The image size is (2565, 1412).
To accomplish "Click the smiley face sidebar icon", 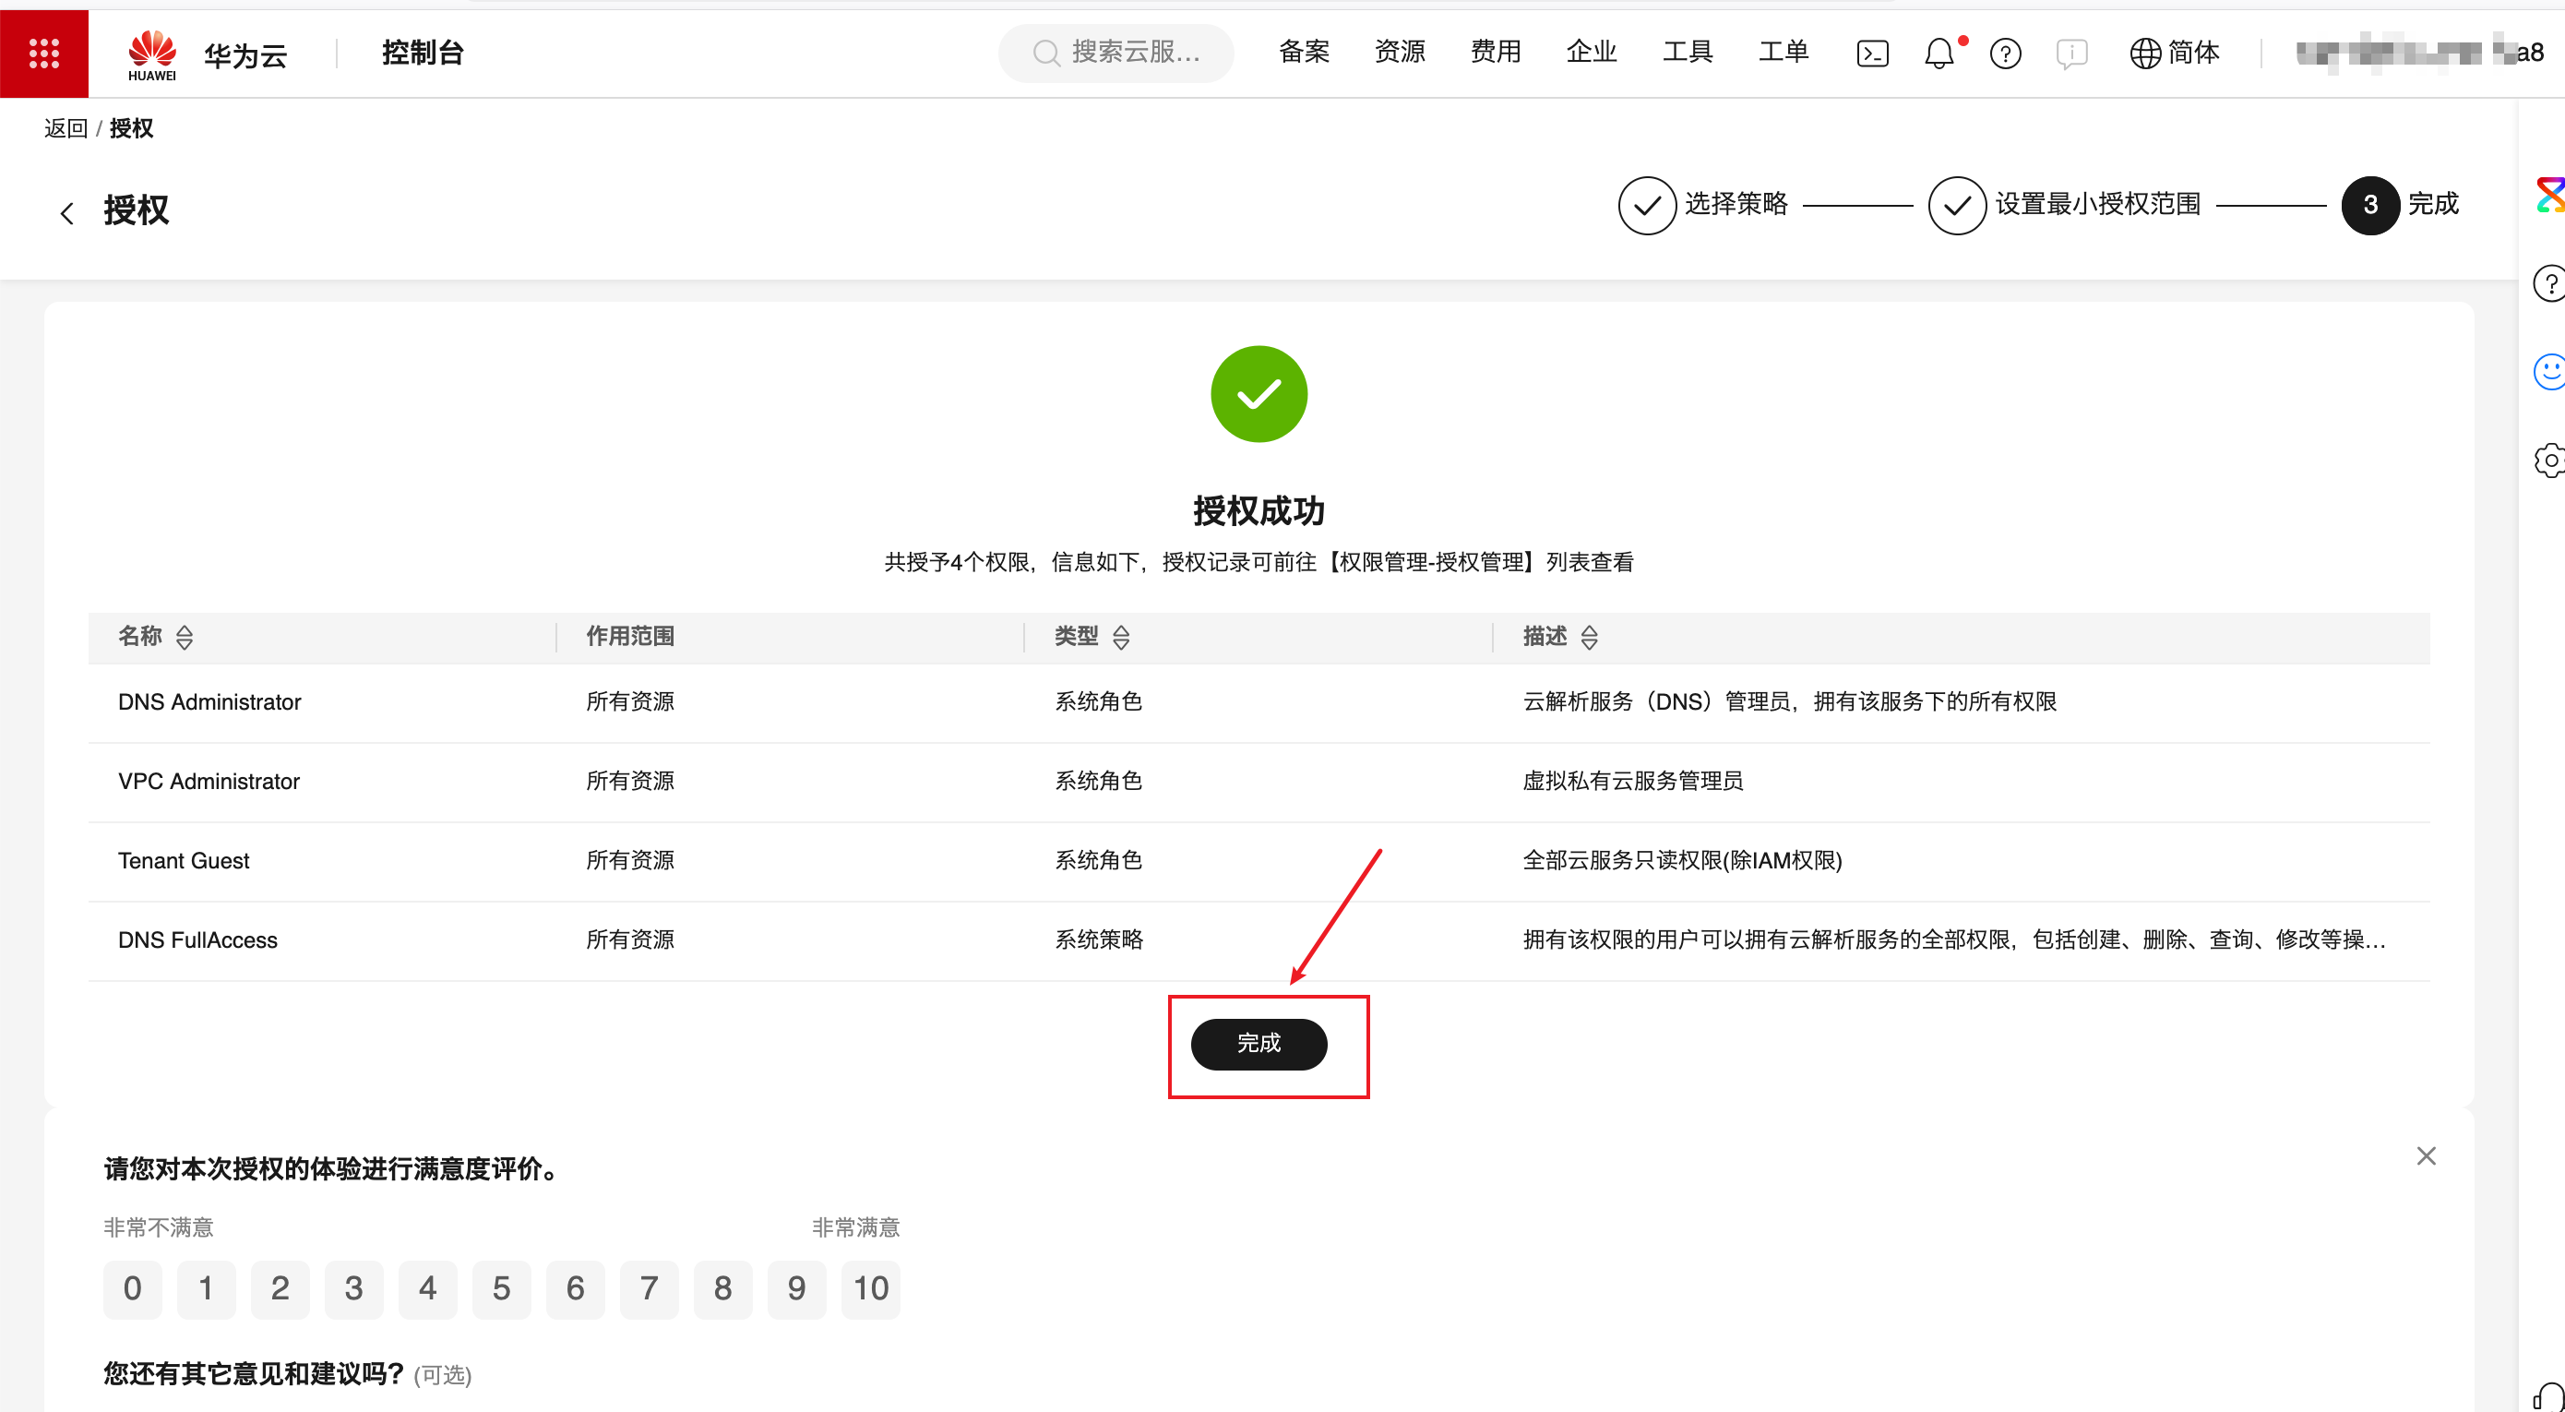I will (x=2549, y=371).
